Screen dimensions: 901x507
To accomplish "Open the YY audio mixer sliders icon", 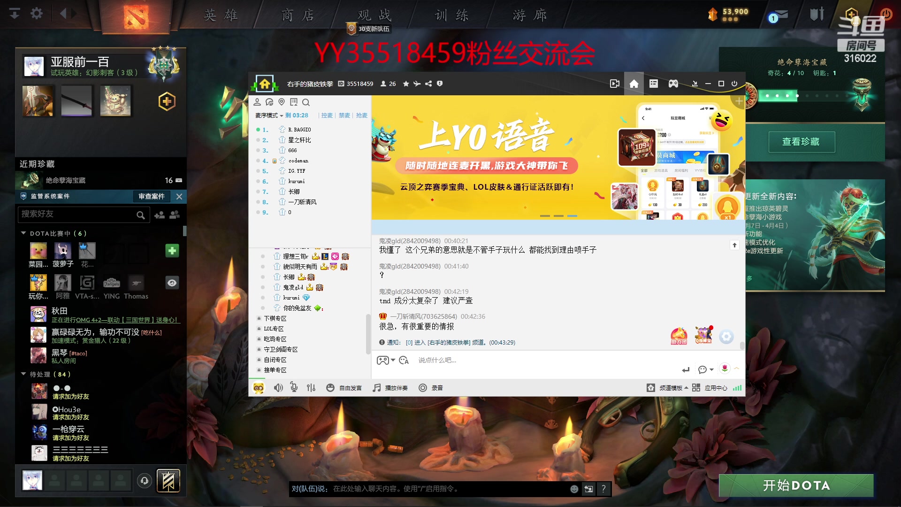I will click(x=311, y=388).
